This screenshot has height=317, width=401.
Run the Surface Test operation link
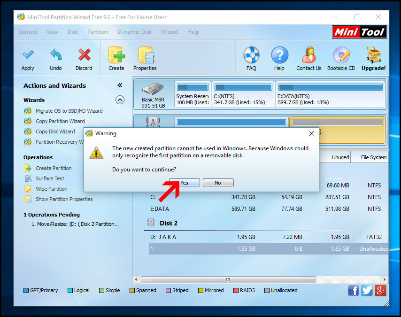pyautogui.click(x=50, y=178)
